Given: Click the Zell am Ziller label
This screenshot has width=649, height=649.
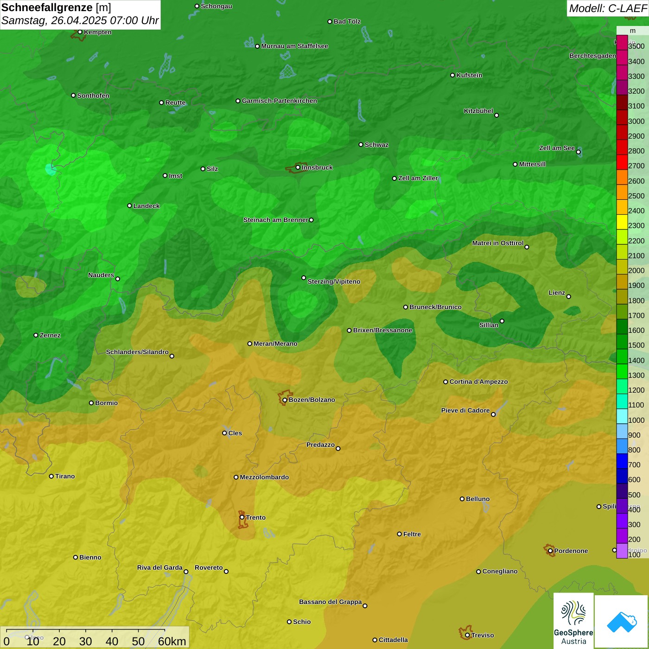Looking at the screenshot, I should tap(418, 178).
